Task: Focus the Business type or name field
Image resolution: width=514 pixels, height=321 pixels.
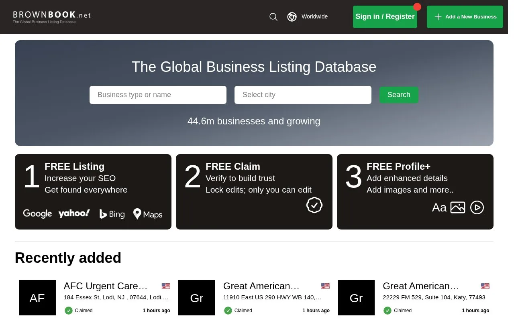Action: (158, 95)
